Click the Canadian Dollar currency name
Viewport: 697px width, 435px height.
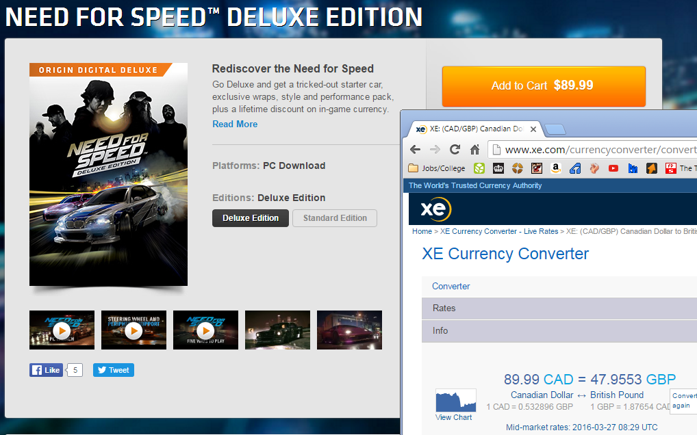pyautogui.click(x=542, y=395)
